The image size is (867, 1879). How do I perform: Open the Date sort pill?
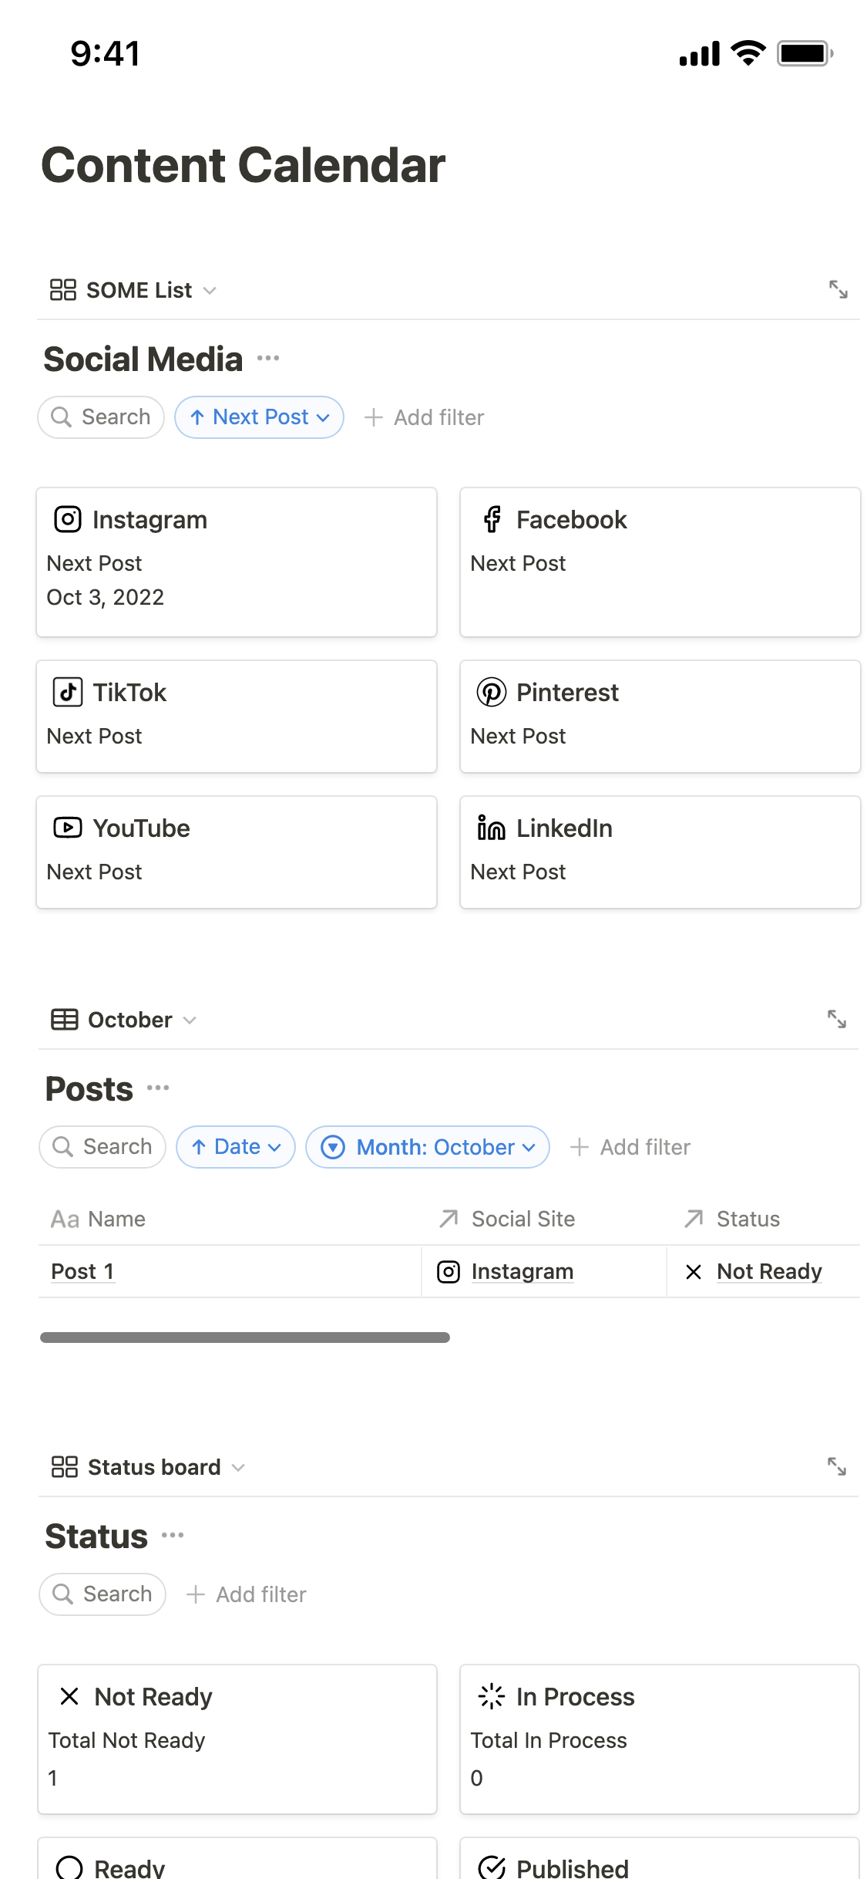(235, 1147)
